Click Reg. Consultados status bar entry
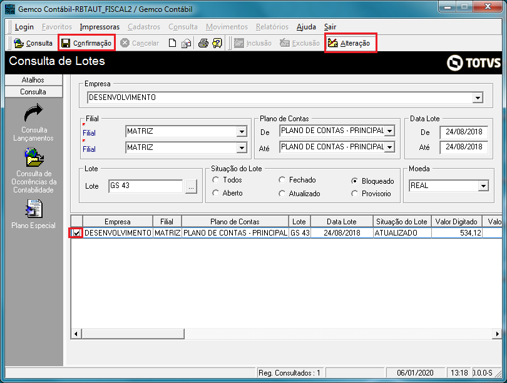This screenshot has height=383, width=507. [289, 373]
